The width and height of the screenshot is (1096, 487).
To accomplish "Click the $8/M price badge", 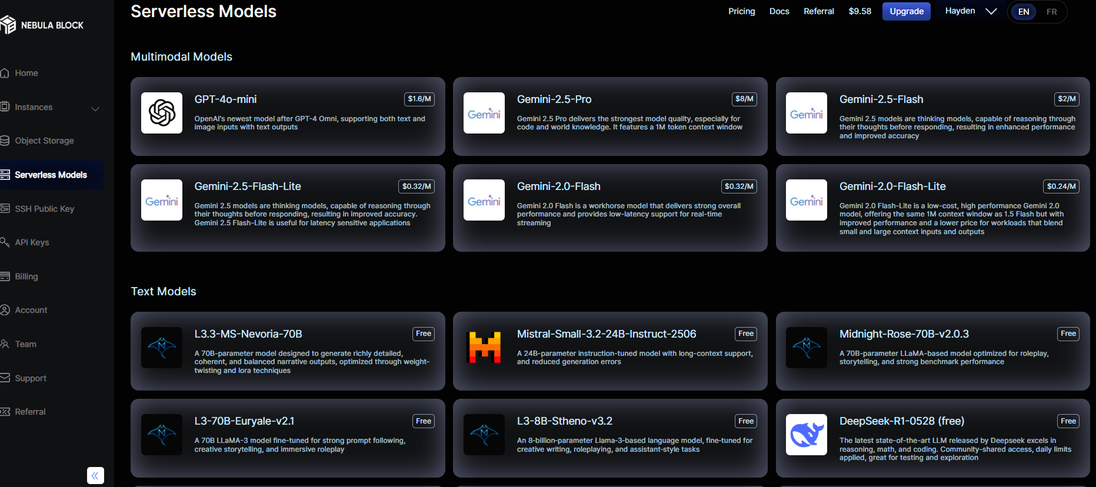I will pos(744,99).
